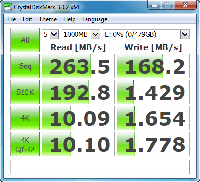This screenshot has height=182, width=200.
Task: Click the 4K QD32 write result 1.778
Action: (153, 144)
